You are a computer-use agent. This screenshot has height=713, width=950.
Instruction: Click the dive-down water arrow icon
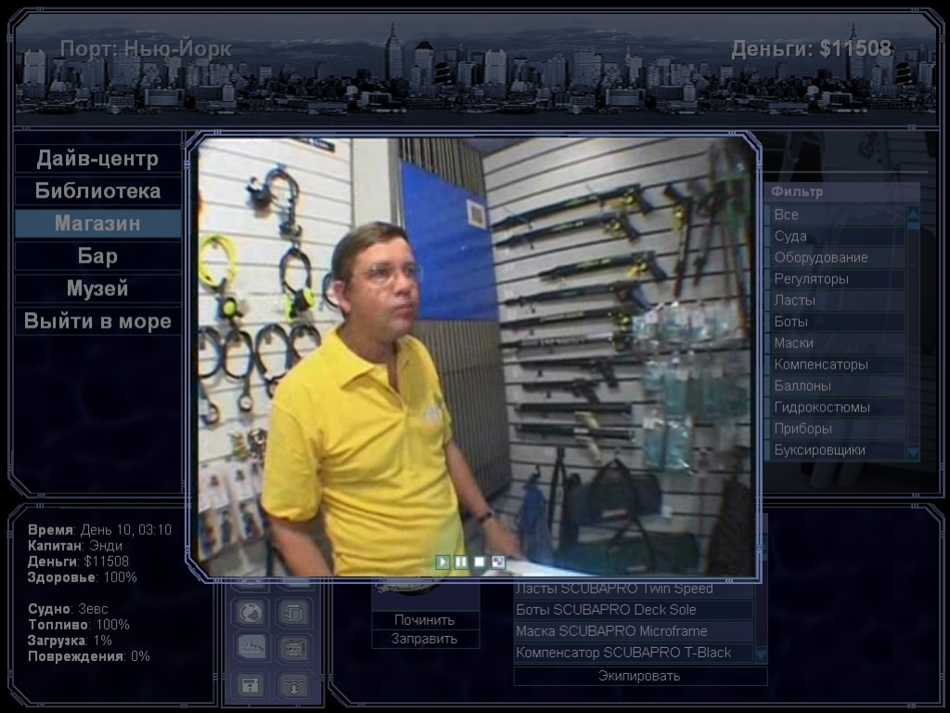coord(294,685)
